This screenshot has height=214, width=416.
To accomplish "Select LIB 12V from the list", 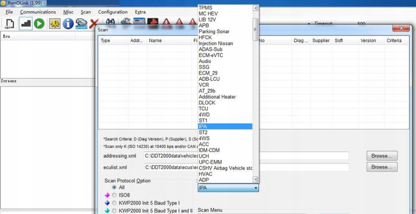I will (x=225, y=20).
